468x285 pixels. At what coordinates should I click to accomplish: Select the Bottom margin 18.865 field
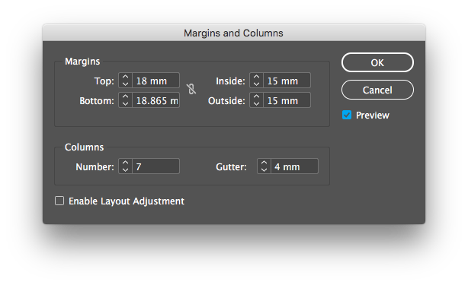(x=155, y=100)
